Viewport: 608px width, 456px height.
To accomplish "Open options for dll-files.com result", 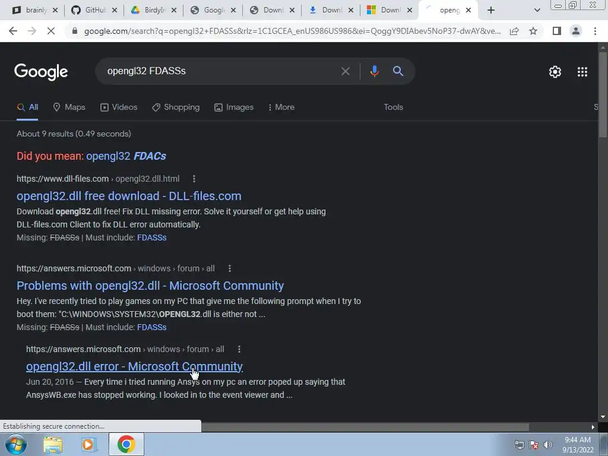I will pyautogui.click(x=194, y=179).
